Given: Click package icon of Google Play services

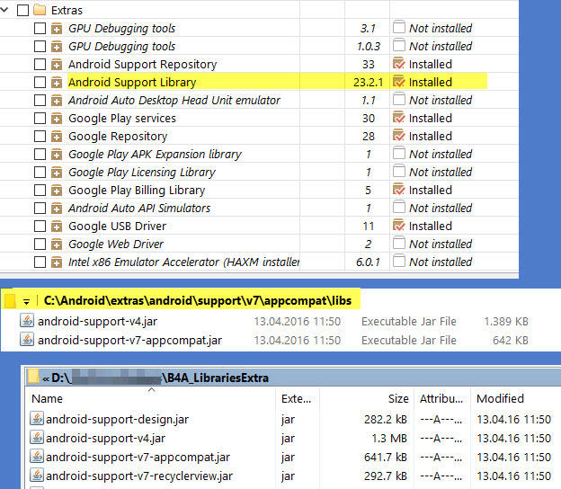Looking at the screenshot, I should pyautogui.click(x=57, y=119).
